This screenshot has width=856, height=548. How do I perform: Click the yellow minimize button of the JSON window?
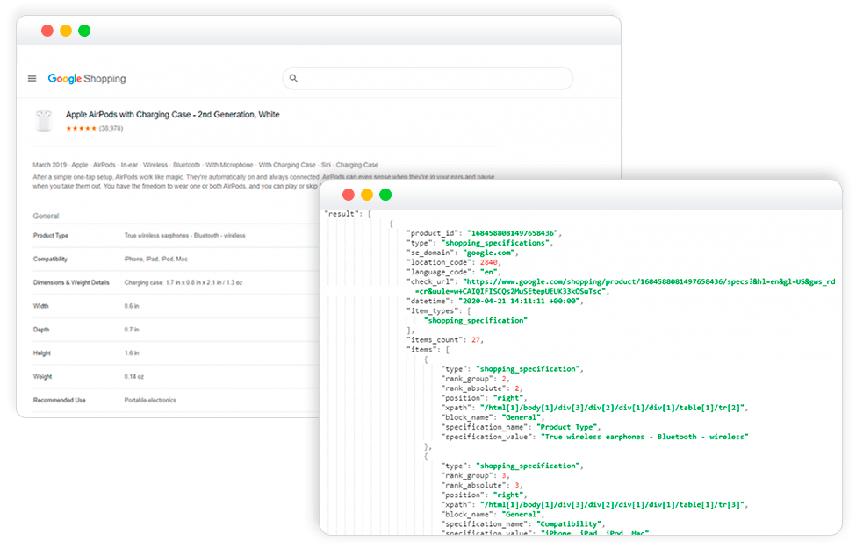pyautogui.click(x=367, y=195)
